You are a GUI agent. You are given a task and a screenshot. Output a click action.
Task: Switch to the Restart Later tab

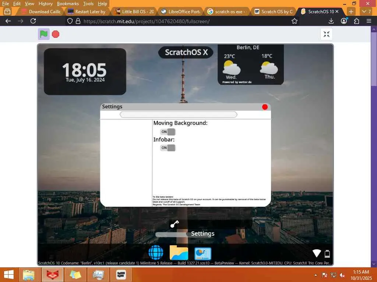tap(87, 11)
